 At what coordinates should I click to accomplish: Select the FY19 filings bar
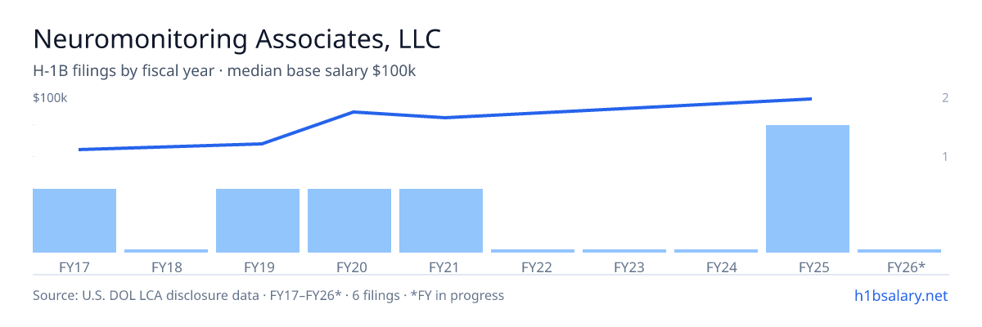pyautogui.click(x=258, y=221)
